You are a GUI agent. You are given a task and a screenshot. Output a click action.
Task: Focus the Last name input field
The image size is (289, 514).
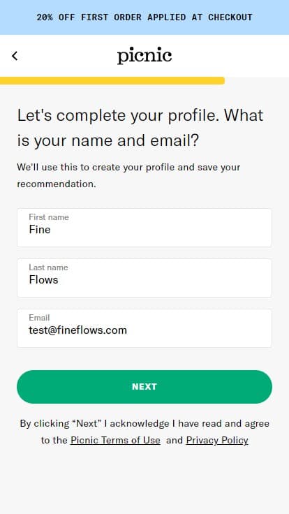coord(144,278)
